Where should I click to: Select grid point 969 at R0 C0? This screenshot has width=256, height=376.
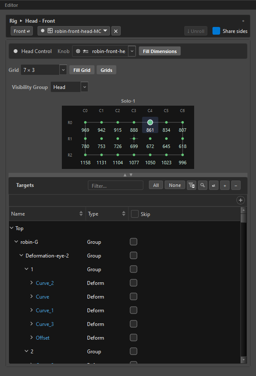tap(85, 122)
